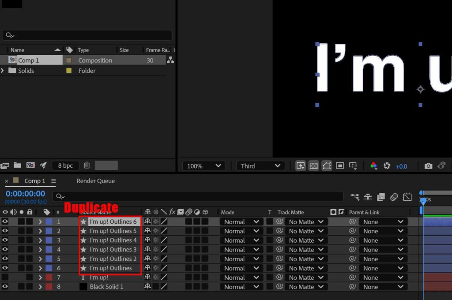This screenshot has height=300, width=452.
Task: Take a snapshot with the camera icon
Action: [x=428, y=166]
